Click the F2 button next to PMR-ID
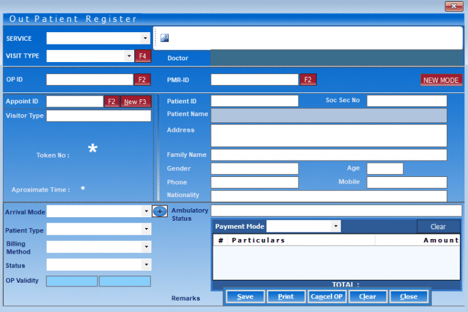This screenshot has width=468, height=312. pyautogui.click(x=308, y=80)
